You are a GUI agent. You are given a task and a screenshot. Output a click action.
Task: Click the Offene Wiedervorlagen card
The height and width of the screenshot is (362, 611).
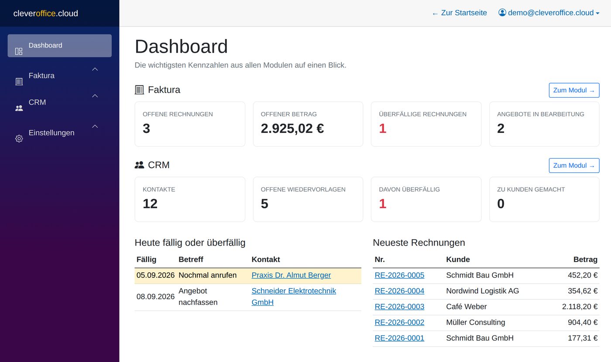308,200
